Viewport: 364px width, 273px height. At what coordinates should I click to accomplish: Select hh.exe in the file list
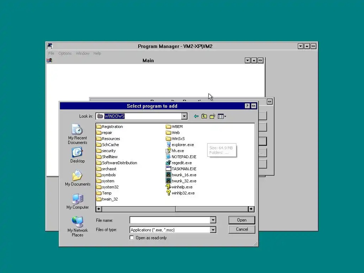click(175, 151)
